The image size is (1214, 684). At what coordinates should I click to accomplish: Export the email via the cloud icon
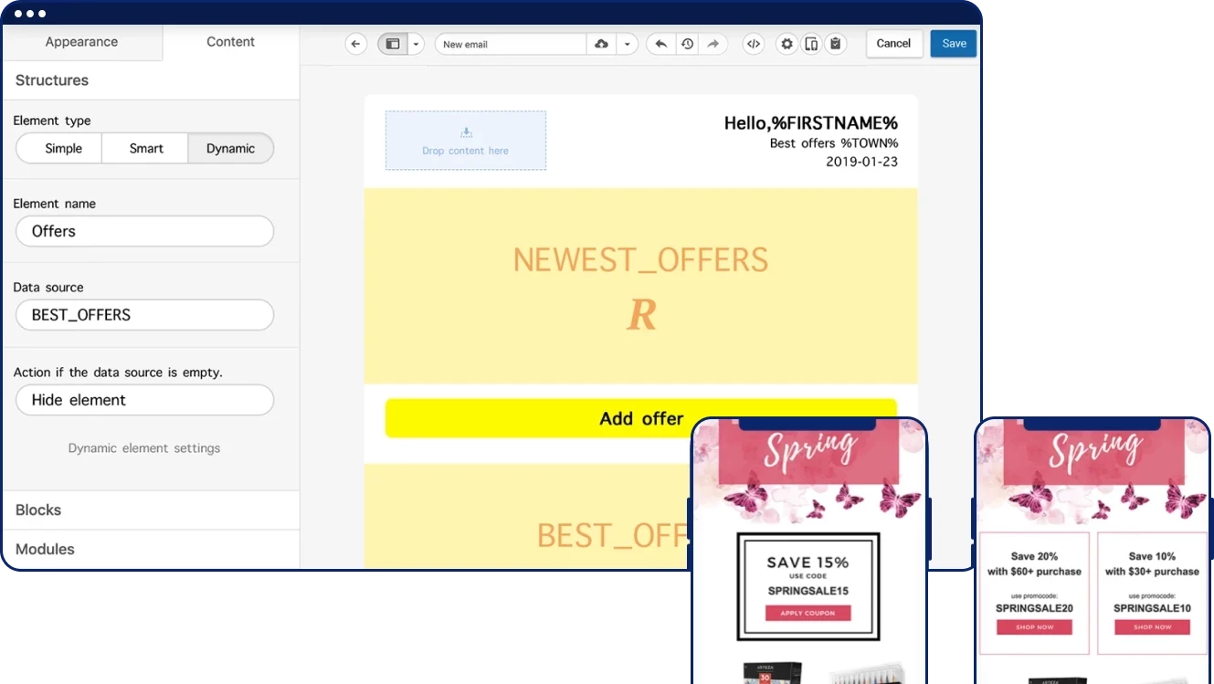[x=602, y=43]
